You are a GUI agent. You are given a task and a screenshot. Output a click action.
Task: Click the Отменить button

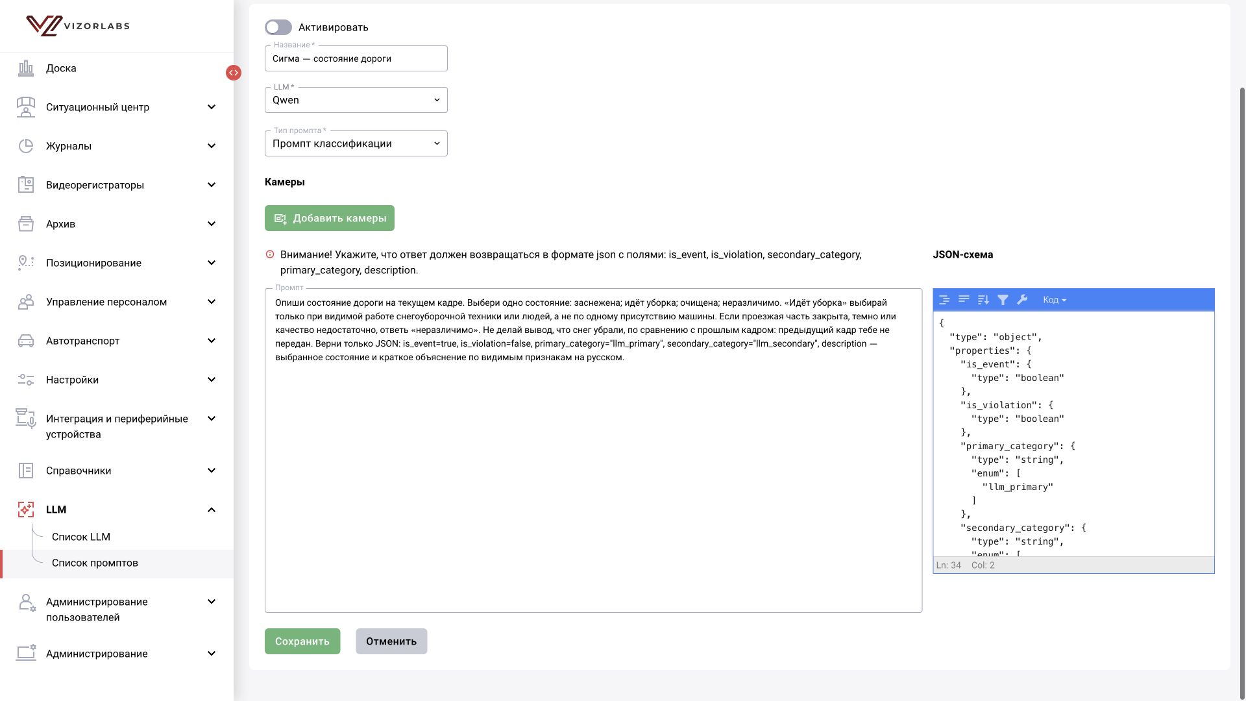391,641
